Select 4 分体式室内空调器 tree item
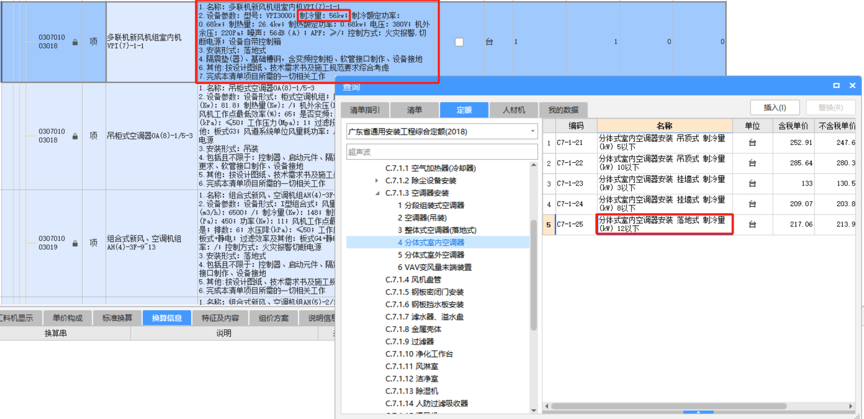 click(x=431, y=242)
